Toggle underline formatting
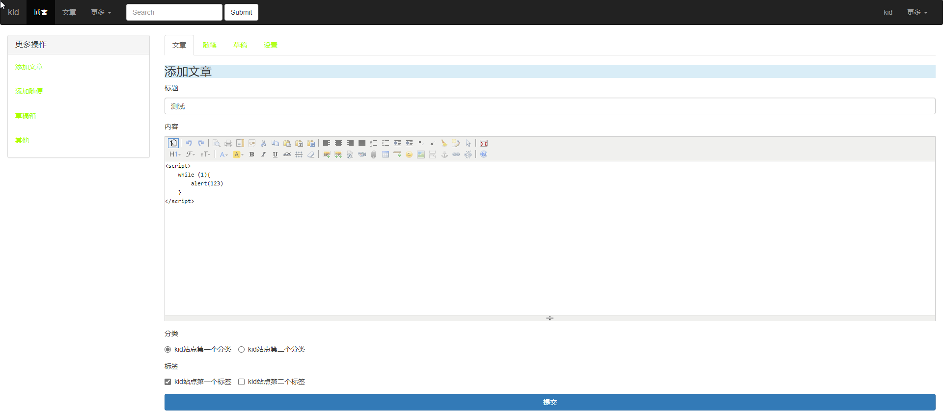This screenshot has width=943, height=411. click(276, 154)
